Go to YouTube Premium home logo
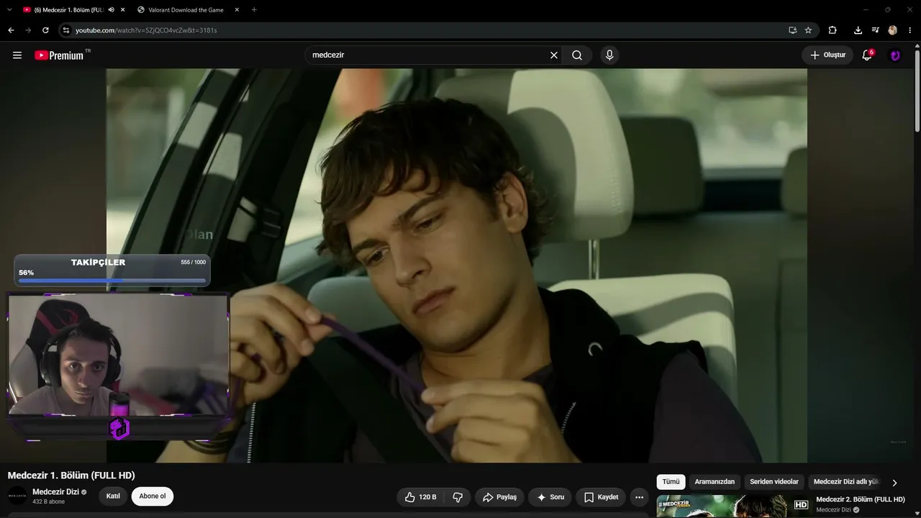The image size is (921, 518). (59, 55)
